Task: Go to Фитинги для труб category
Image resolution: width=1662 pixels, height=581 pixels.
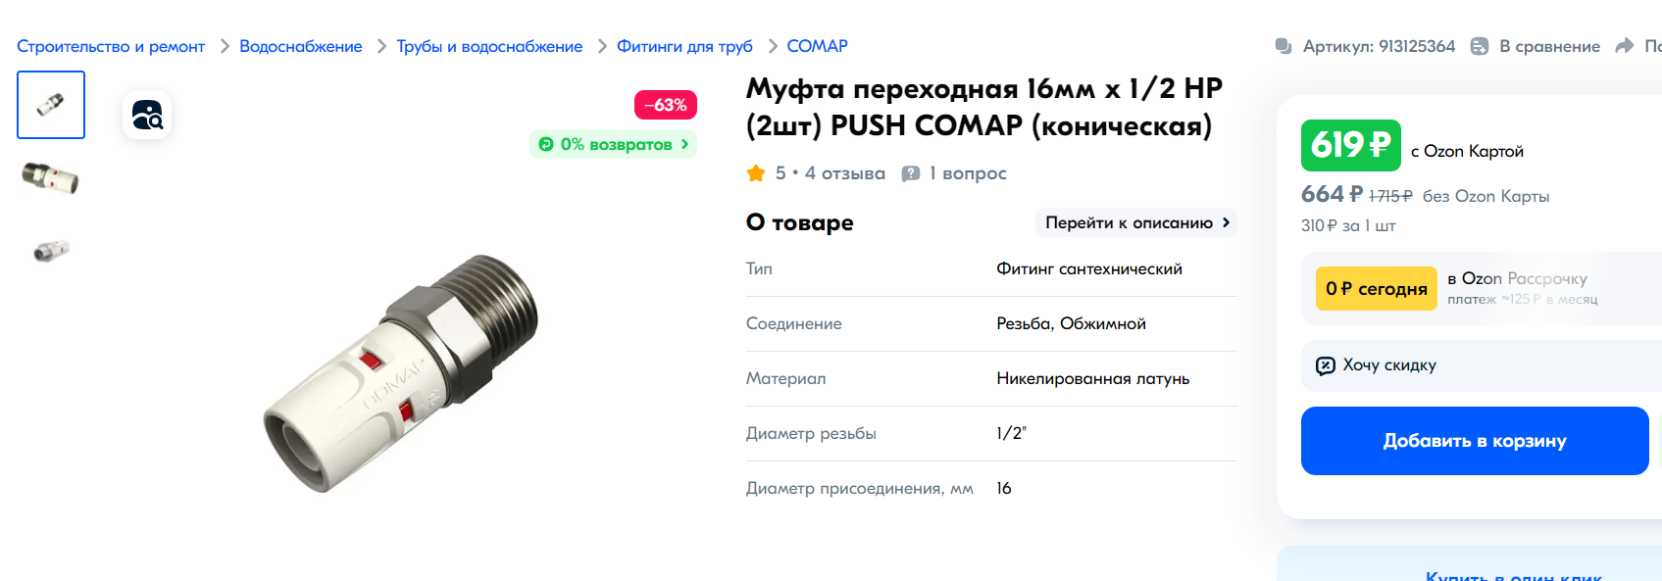Action: click(x=684, y=46)
